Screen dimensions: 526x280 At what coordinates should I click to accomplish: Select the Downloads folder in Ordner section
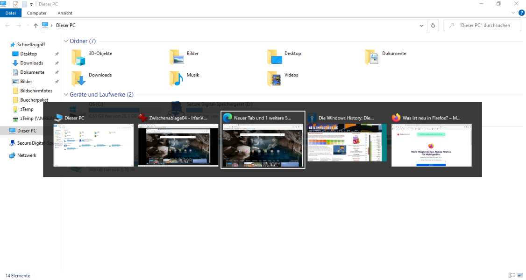point(92,78)
